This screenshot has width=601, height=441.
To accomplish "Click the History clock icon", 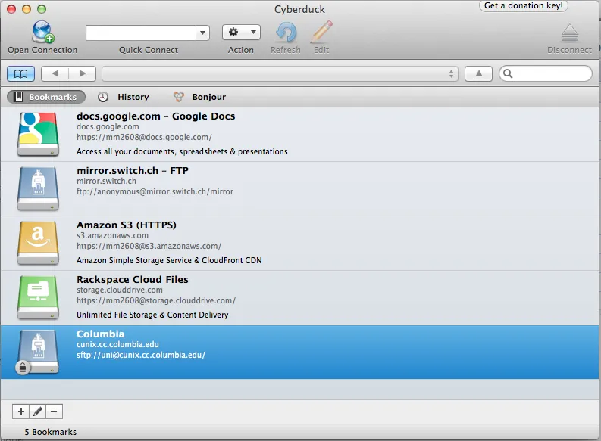I will click(x=103, y=97).
